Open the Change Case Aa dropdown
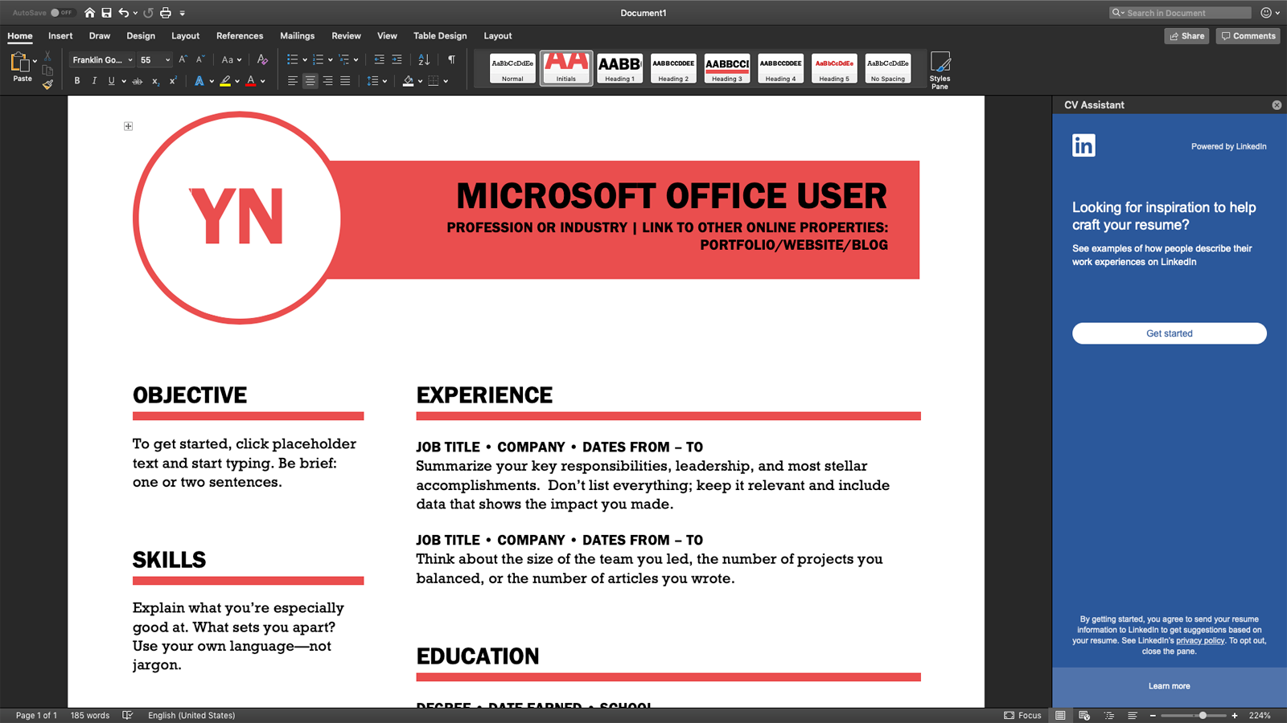1287x723 pixels. point(232,59)
